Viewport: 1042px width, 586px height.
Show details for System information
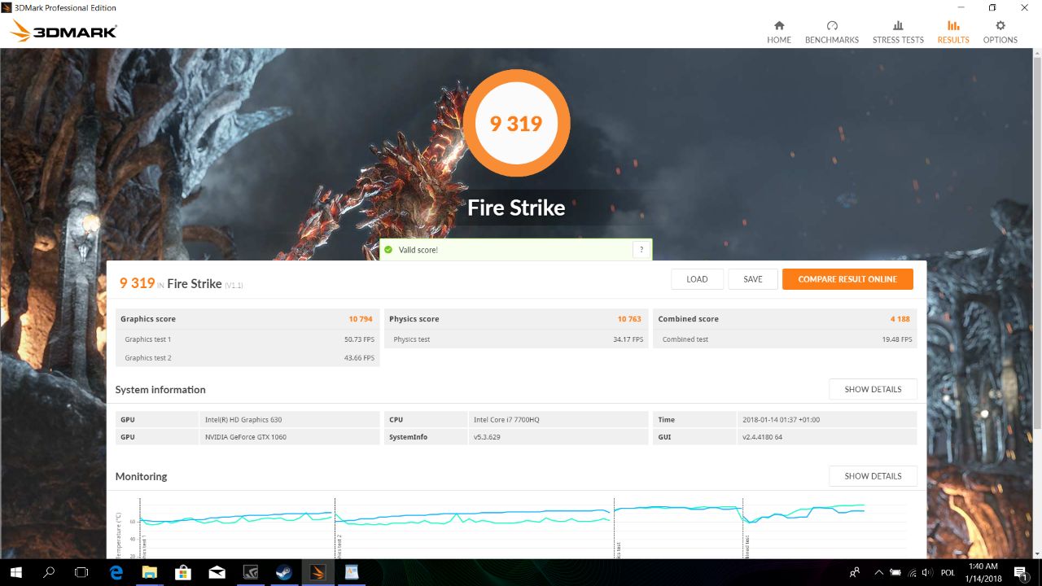pyautogui.click(x=873, y=388)
